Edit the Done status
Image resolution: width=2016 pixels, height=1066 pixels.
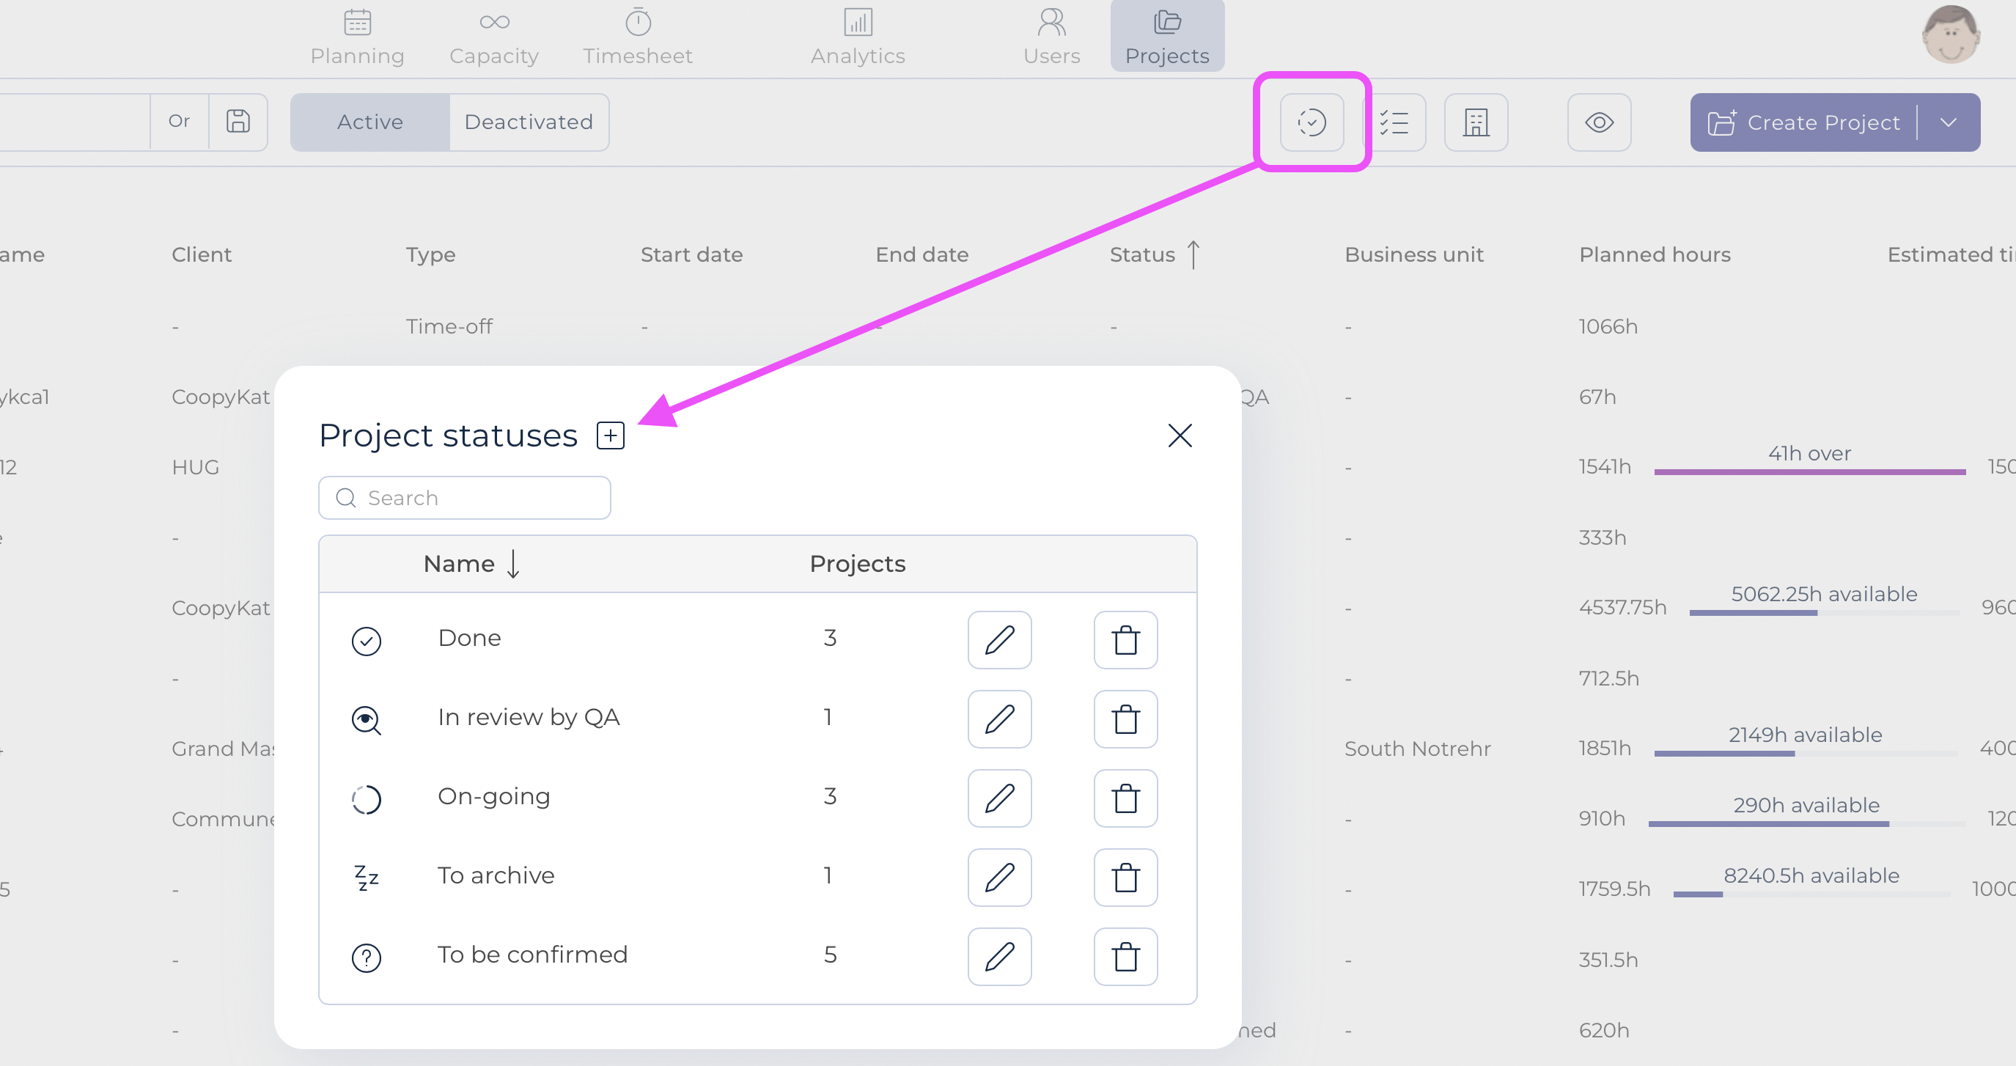click(x=998, y=639)
